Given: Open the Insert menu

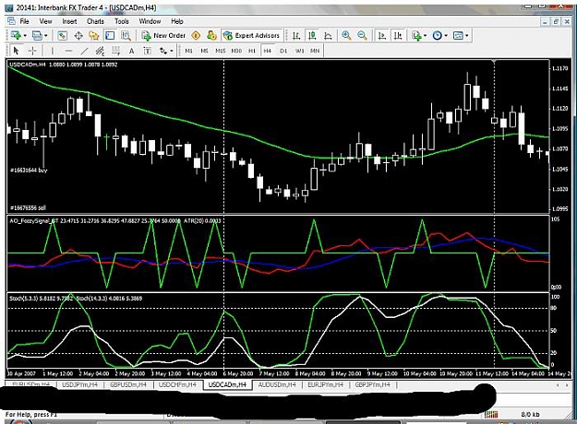Looking at the screenshot, I should pos(69,21).
